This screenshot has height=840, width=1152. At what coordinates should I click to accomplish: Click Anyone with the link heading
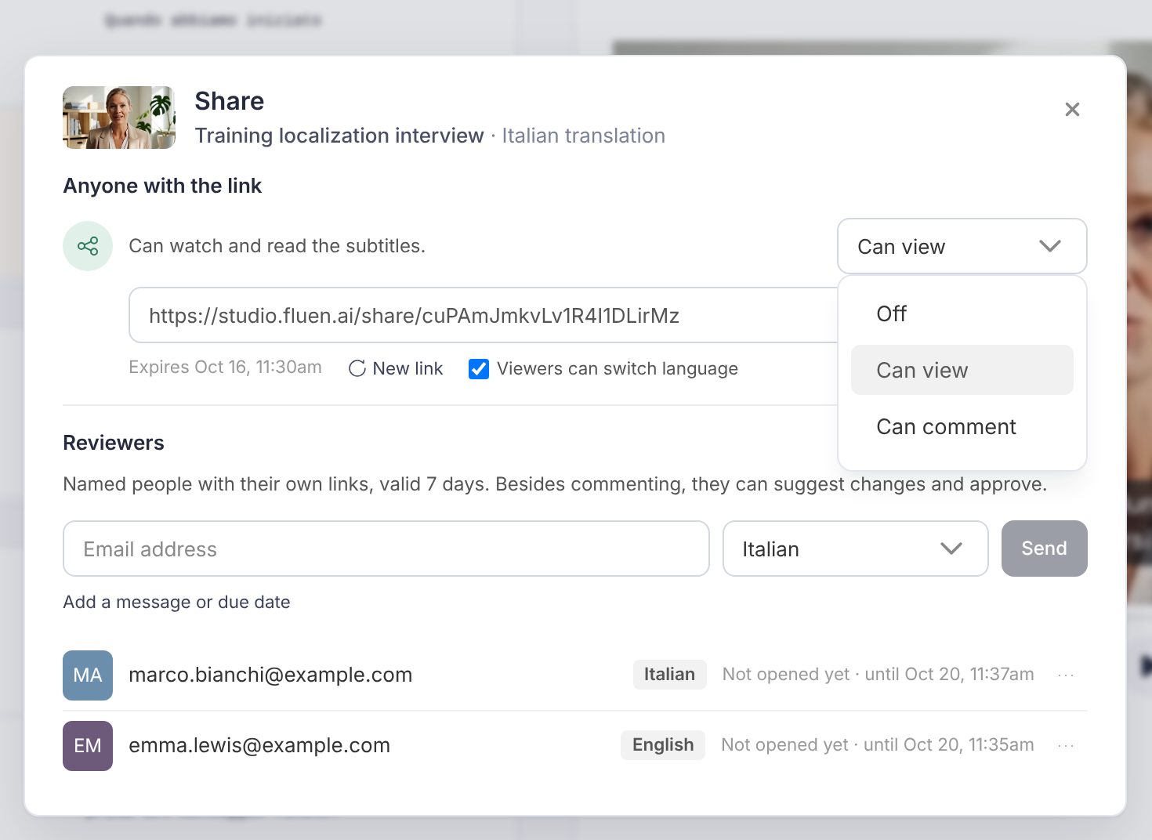coord(162,186)
